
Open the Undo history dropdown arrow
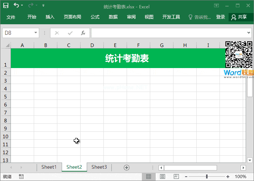tap(22, 5)
